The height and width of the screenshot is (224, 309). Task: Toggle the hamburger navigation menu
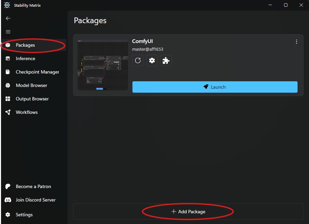pyautogui.click(x=8, y=32)
